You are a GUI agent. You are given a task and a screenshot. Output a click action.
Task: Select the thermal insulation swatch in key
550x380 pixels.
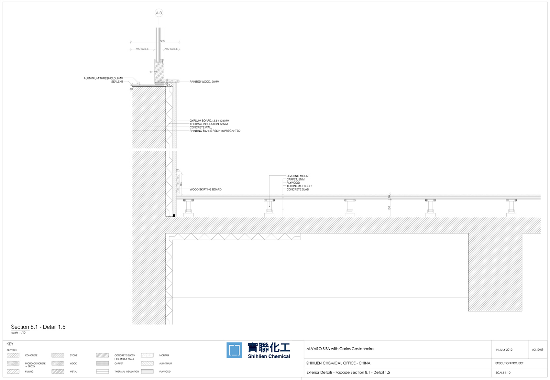[x=103, y=372]
